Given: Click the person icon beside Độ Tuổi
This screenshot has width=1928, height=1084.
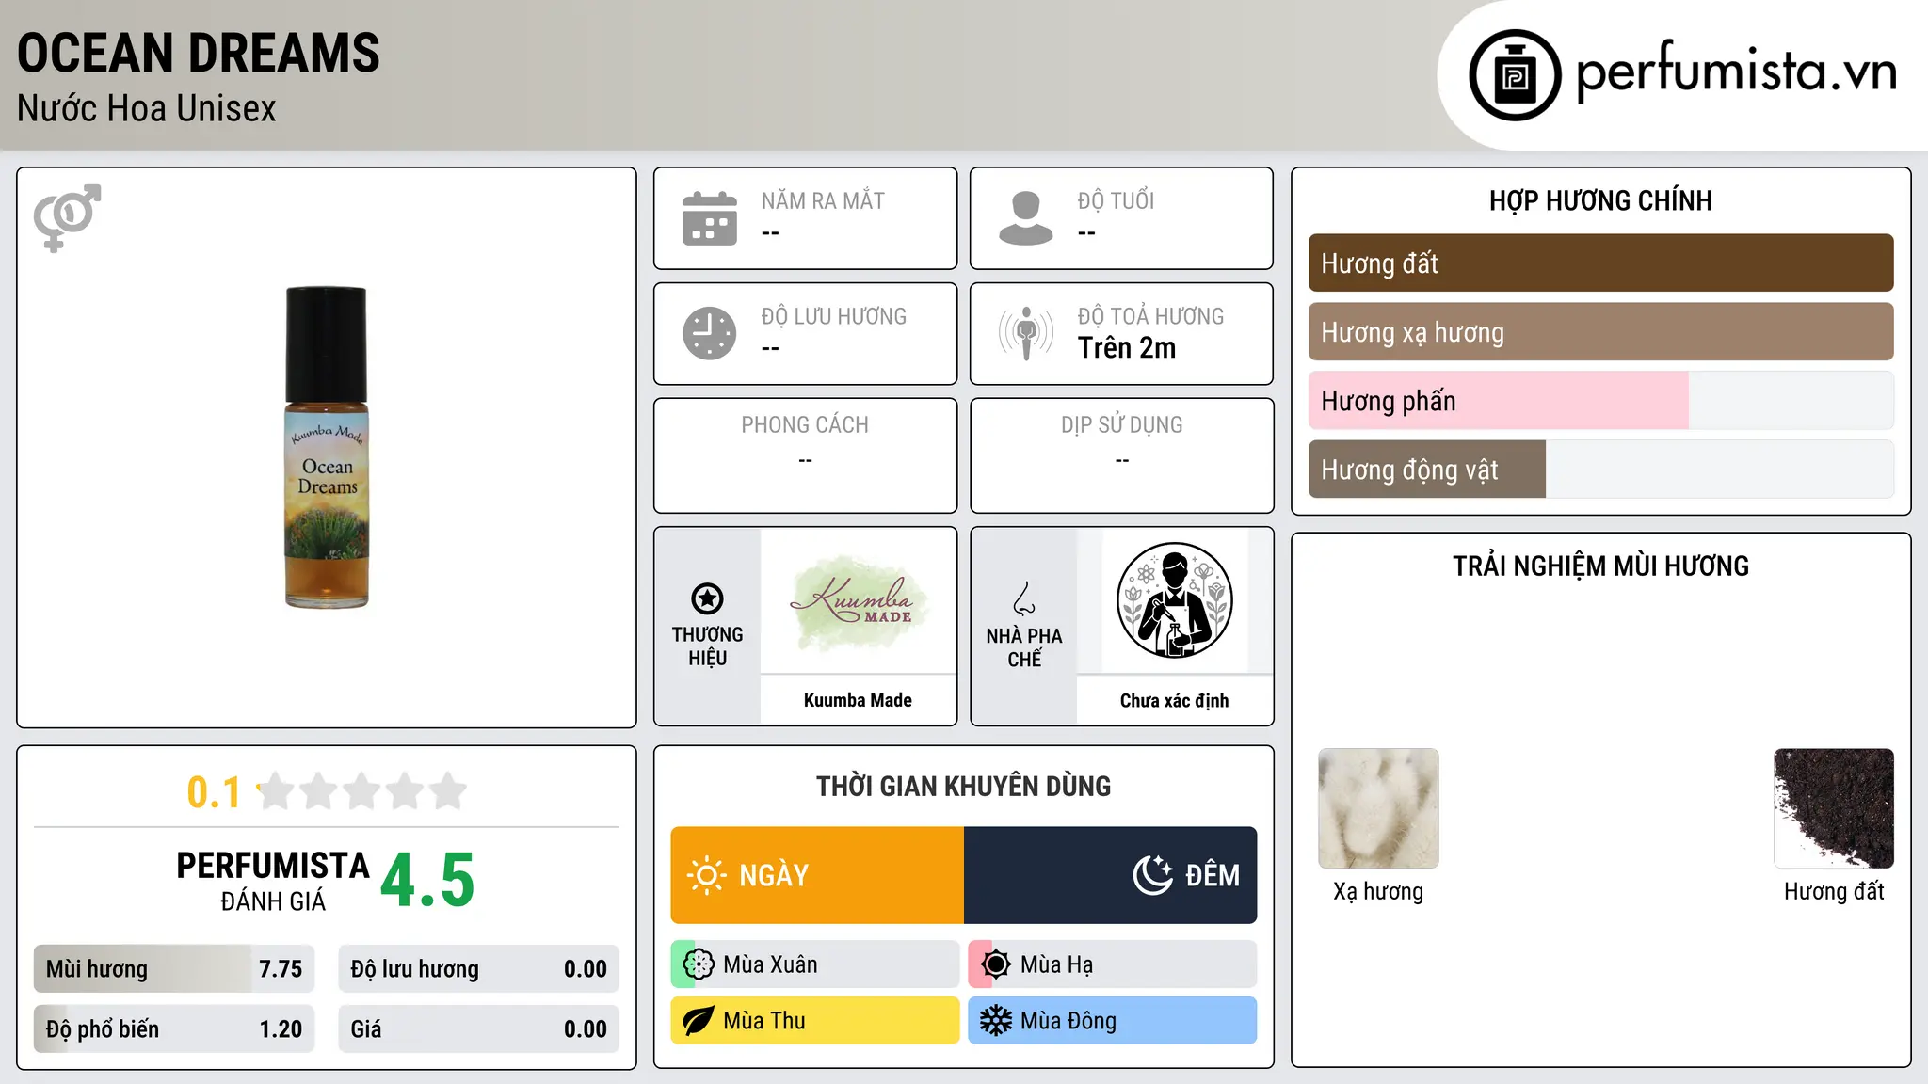Looking at the screenshot, I should [1026, 218].
